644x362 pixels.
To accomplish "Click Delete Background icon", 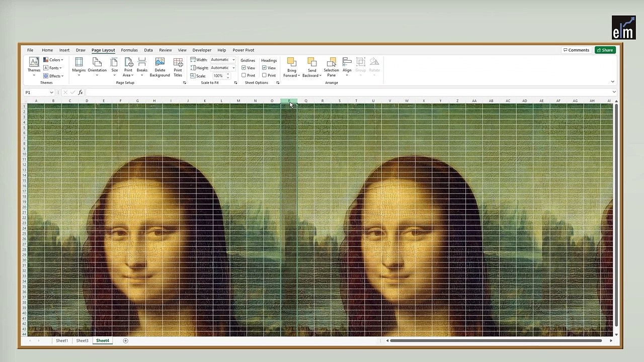I will click(x=159, y=62).
